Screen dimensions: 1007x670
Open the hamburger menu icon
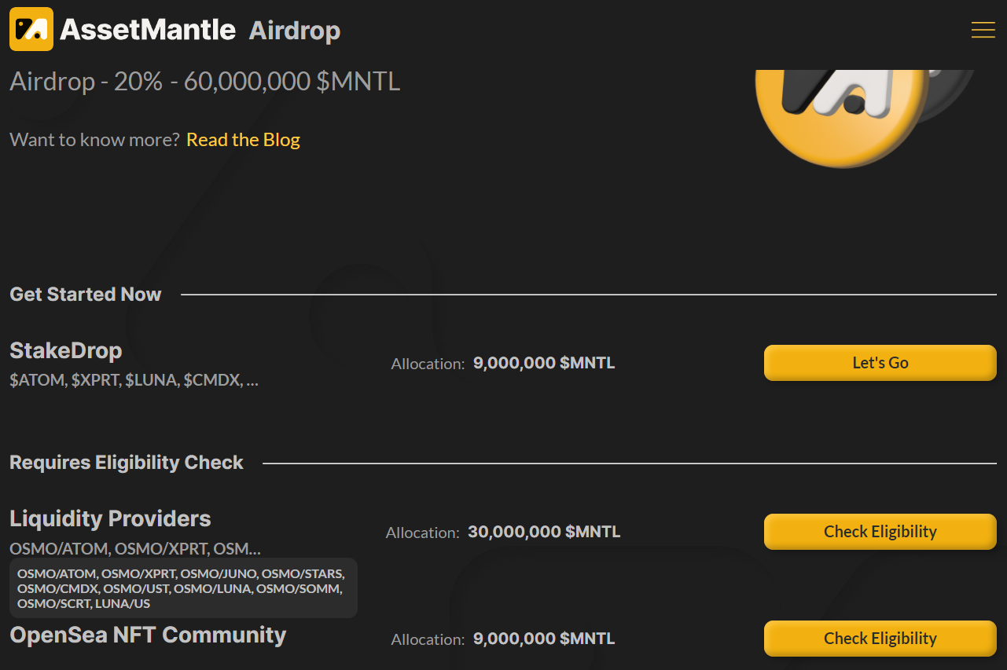[983, 30]
